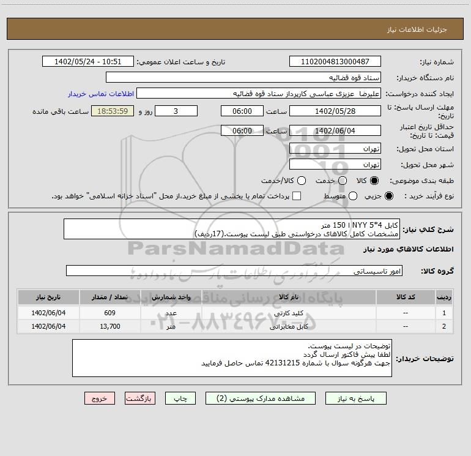Click the general description text box
This screenshot has height=456, width=471.
tap(232, 229)
